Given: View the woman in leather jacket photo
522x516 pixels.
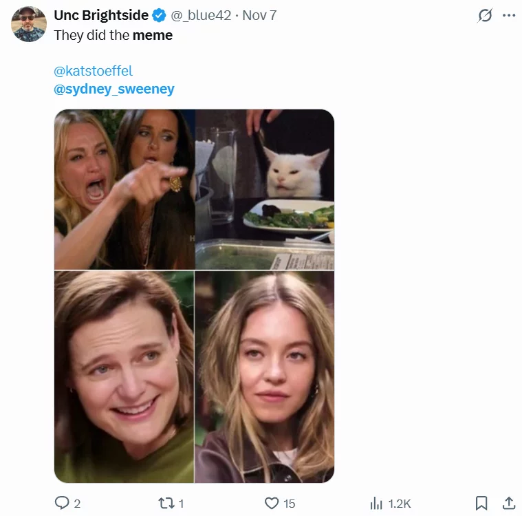Looking at the screenshot, I should pyautogui.click(x=265, y=376).
